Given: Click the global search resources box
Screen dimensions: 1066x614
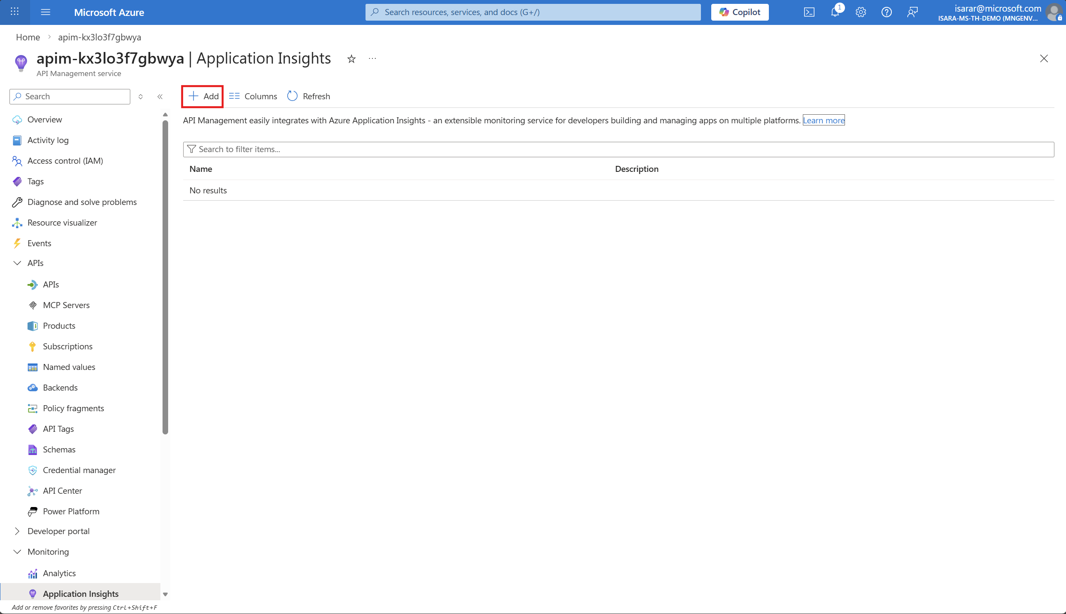Looking at the screenshot, I should (533, 12).
